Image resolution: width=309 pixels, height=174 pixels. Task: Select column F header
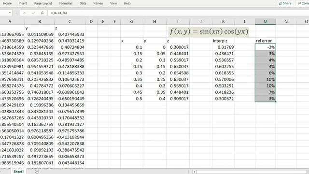click(x=114, y=22)
